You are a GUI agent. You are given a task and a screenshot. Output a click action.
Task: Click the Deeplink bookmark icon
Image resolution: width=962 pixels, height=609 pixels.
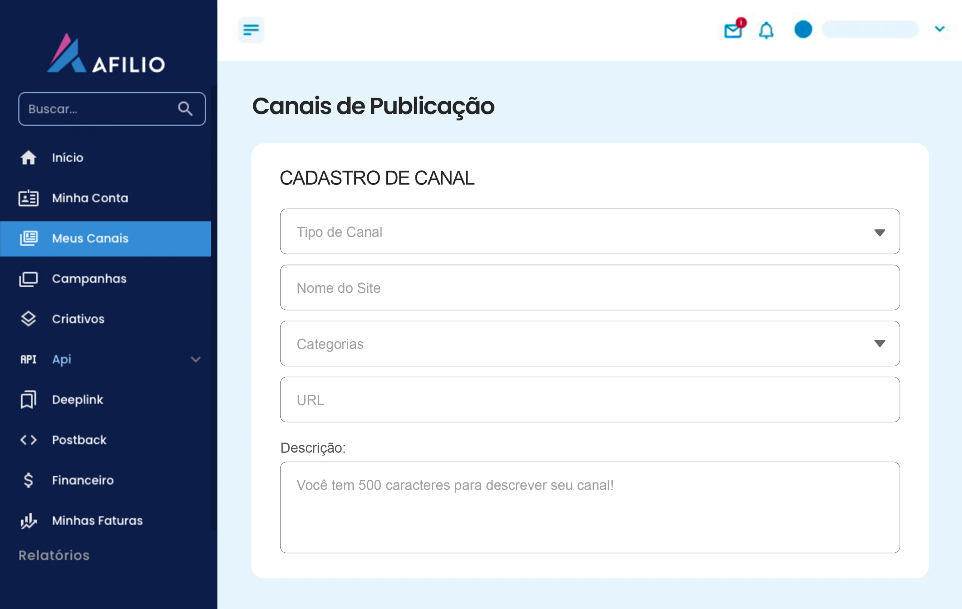(28, 399)
